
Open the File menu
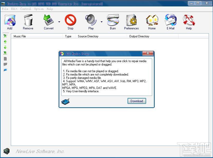tap(5, 9)
